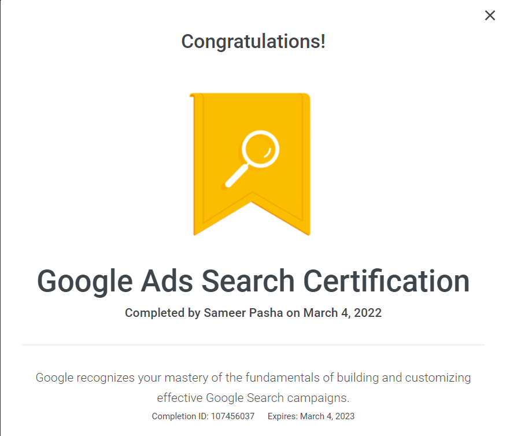Close the certification dialog

[x=490, y=16]
